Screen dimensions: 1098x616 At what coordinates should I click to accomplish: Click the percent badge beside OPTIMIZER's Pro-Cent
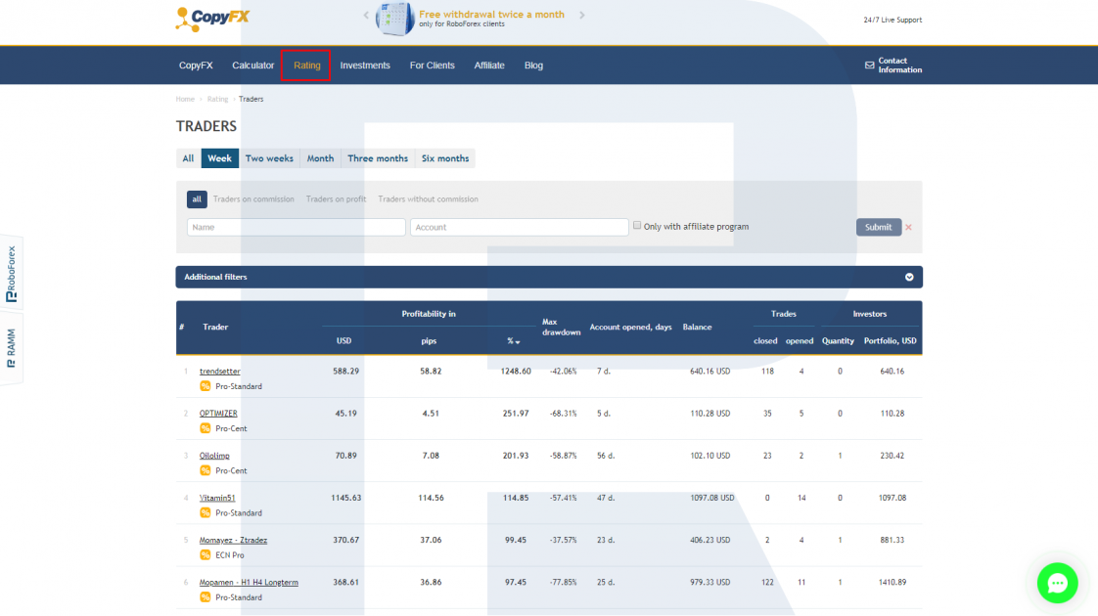(206, 428)
